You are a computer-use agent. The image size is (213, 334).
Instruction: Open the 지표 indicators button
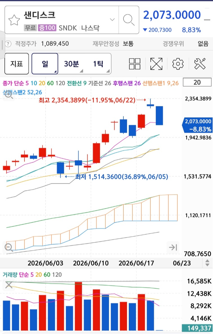17,64
